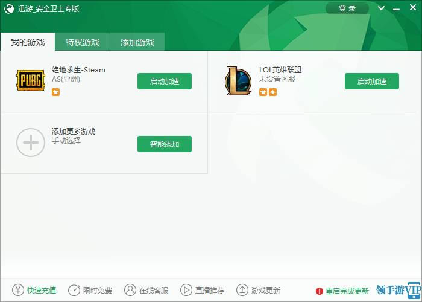422x302 pixels.
Task: Click the 登录 login button
Action: (347, 8)
